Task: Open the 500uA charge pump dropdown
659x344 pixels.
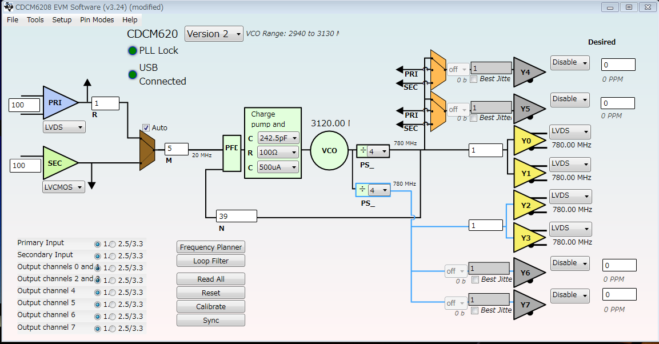Action: pyautogui.click(x=278, y=167)
